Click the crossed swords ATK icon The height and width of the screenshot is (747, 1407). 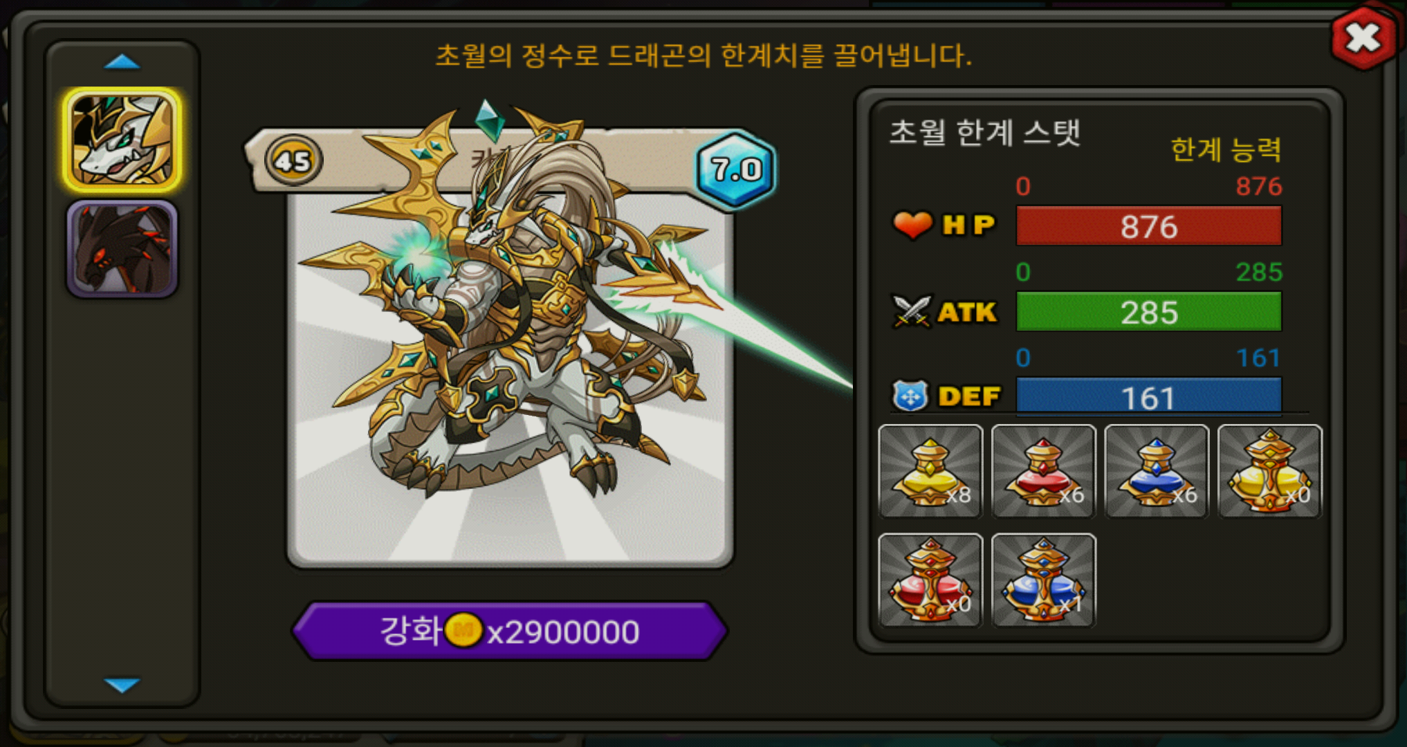click(912, 311)
